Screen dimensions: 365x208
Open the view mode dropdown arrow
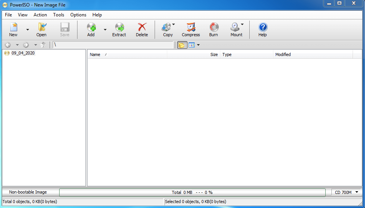coord(198,45)
